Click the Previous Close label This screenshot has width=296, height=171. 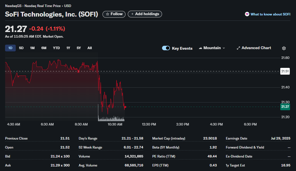(16, 138)
